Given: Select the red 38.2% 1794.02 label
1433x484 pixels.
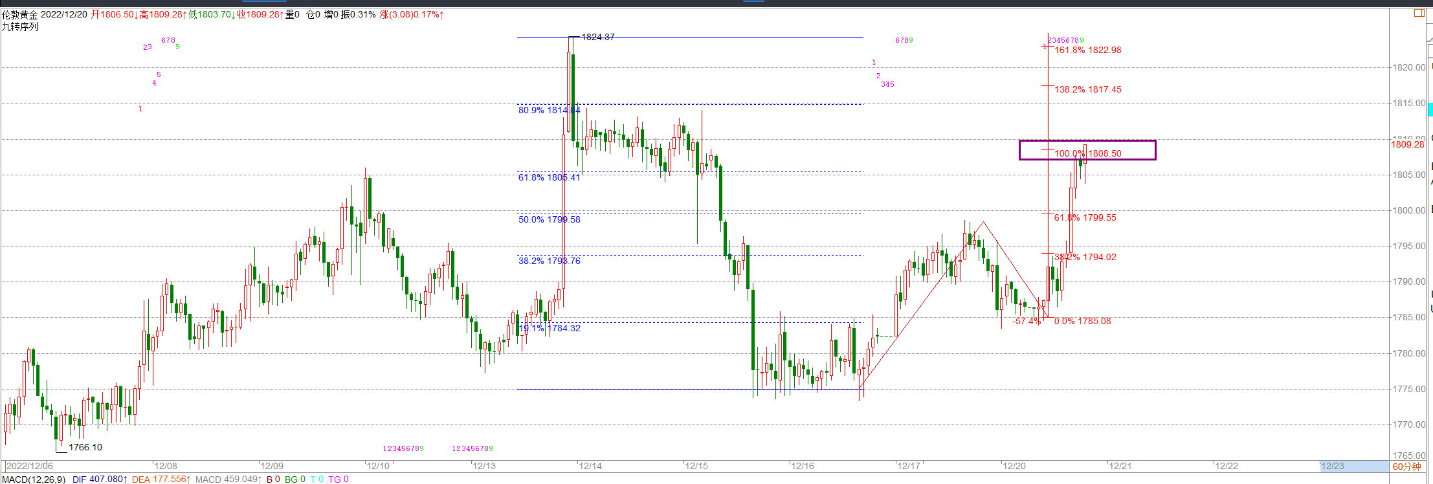Looking at the screenshot, I should click(1085, 257).
